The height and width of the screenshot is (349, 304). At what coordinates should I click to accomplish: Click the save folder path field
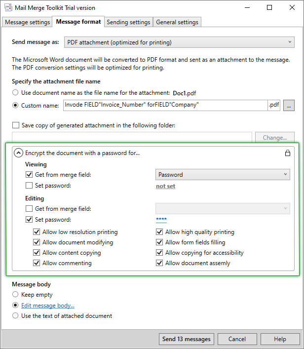click(132, 137)
